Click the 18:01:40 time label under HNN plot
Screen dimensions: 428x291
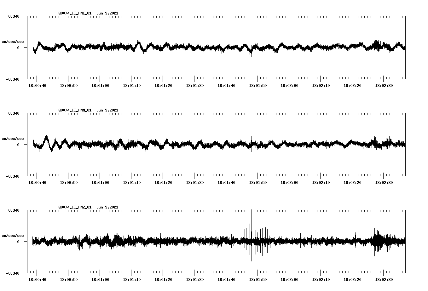tap(226, 182)
